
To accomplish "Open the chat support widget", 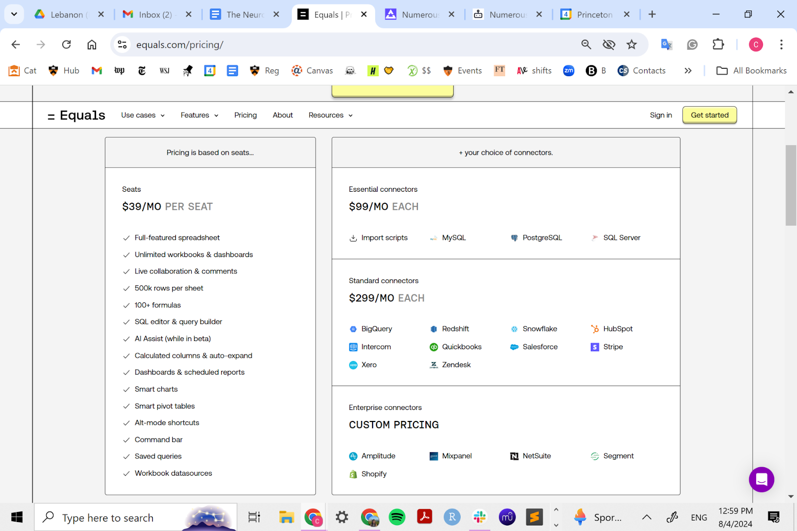I will tap(761, 479).
